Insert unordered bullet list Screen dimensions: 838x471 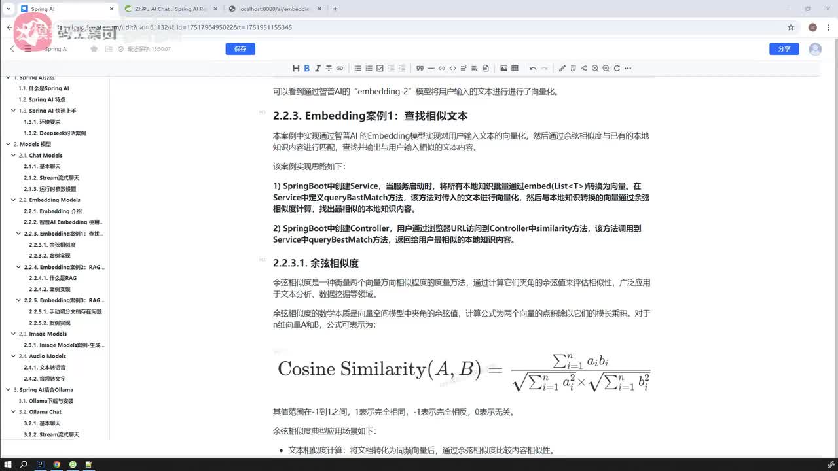point(358,68)
